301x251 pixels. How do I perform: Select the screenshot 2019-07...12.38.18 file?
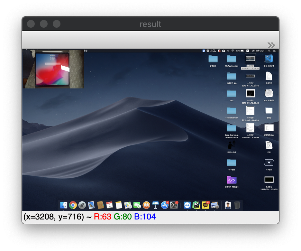click(x=250, y=97)
